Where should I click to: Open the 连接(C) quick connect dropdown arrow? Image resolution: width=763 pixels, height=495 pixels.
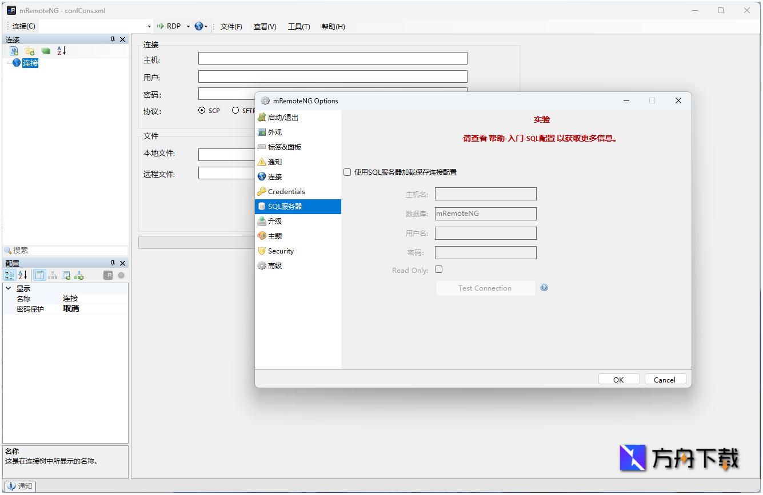[150, 26]
